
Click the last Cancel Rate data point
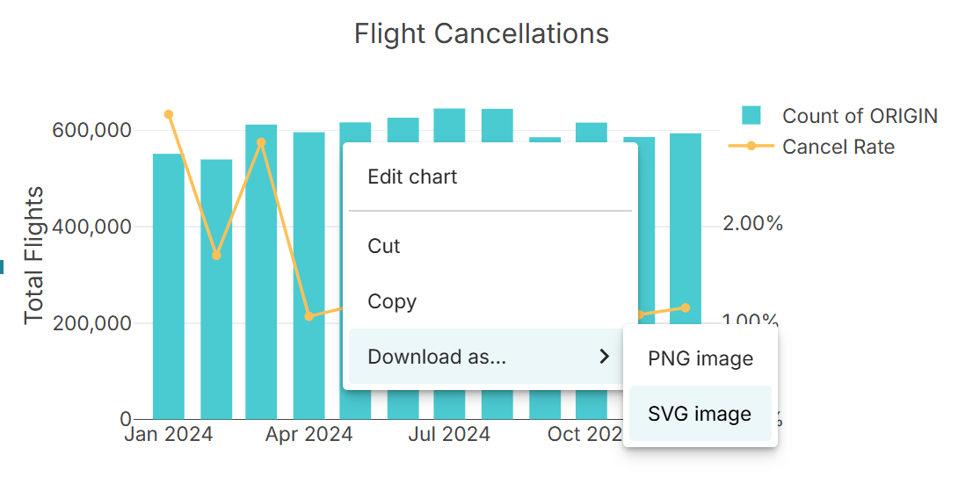686,307
